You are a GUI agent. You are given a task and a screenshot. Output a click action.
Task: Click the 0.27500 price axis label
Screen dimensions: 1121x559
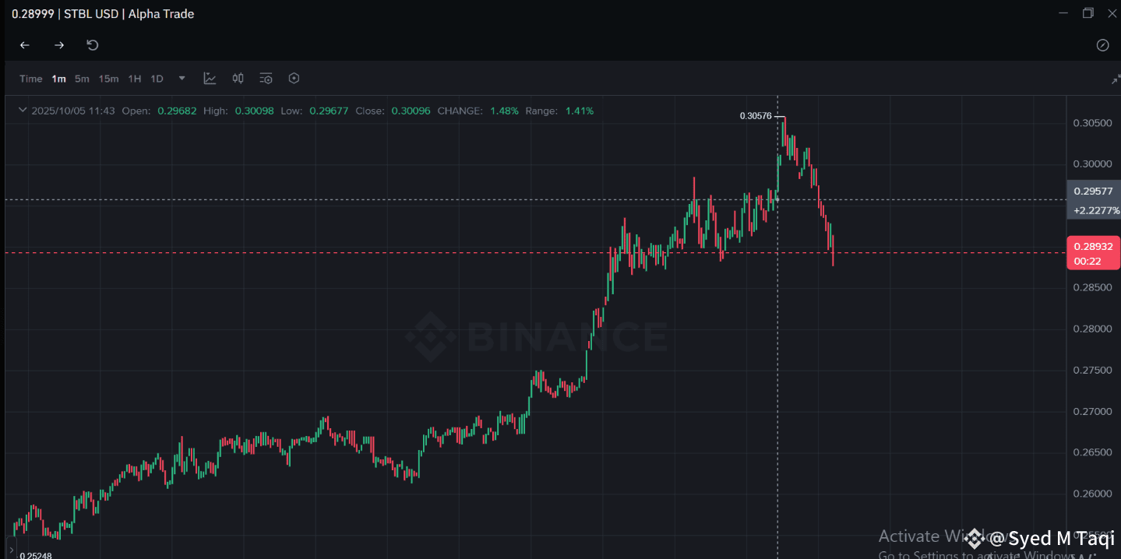pyautogui.click(x=1092, y=370)
